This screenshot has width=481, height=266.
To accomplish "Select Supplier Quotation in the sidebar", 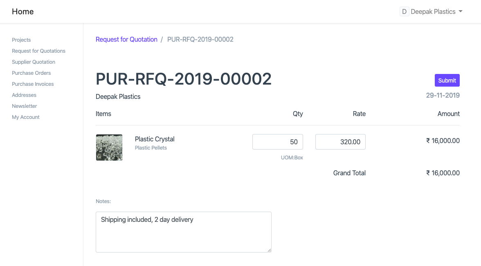I will point(33,62).
